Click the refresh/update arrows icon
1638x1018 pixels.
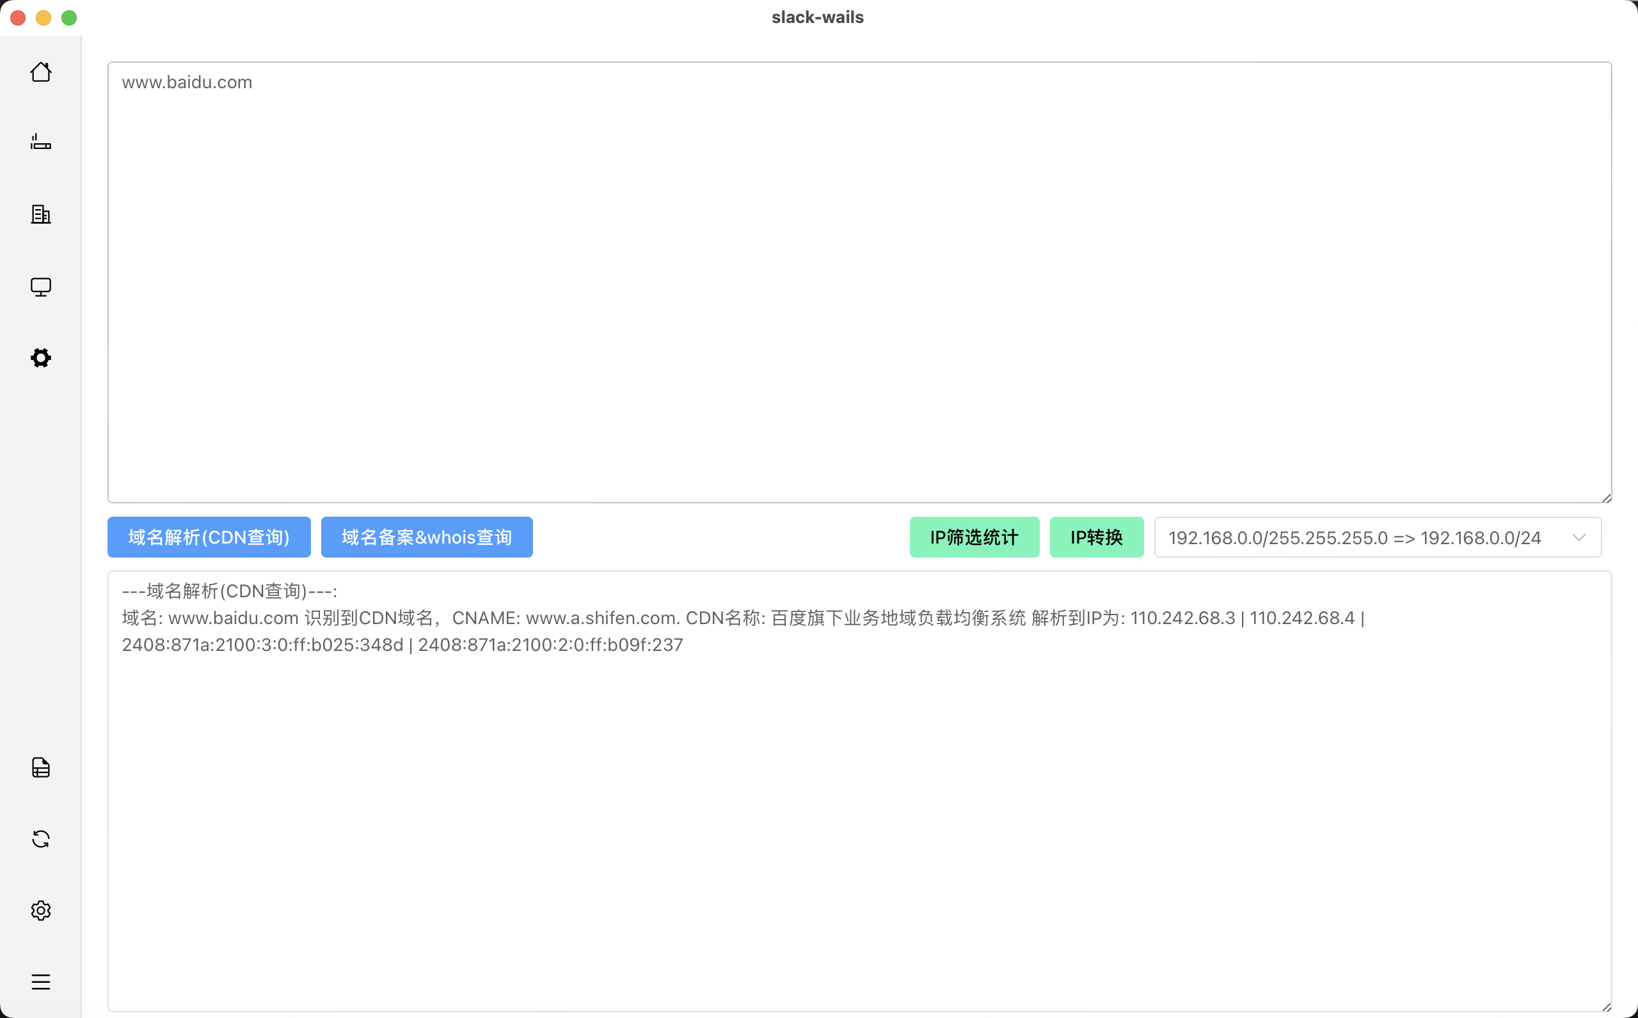[40, 839]
